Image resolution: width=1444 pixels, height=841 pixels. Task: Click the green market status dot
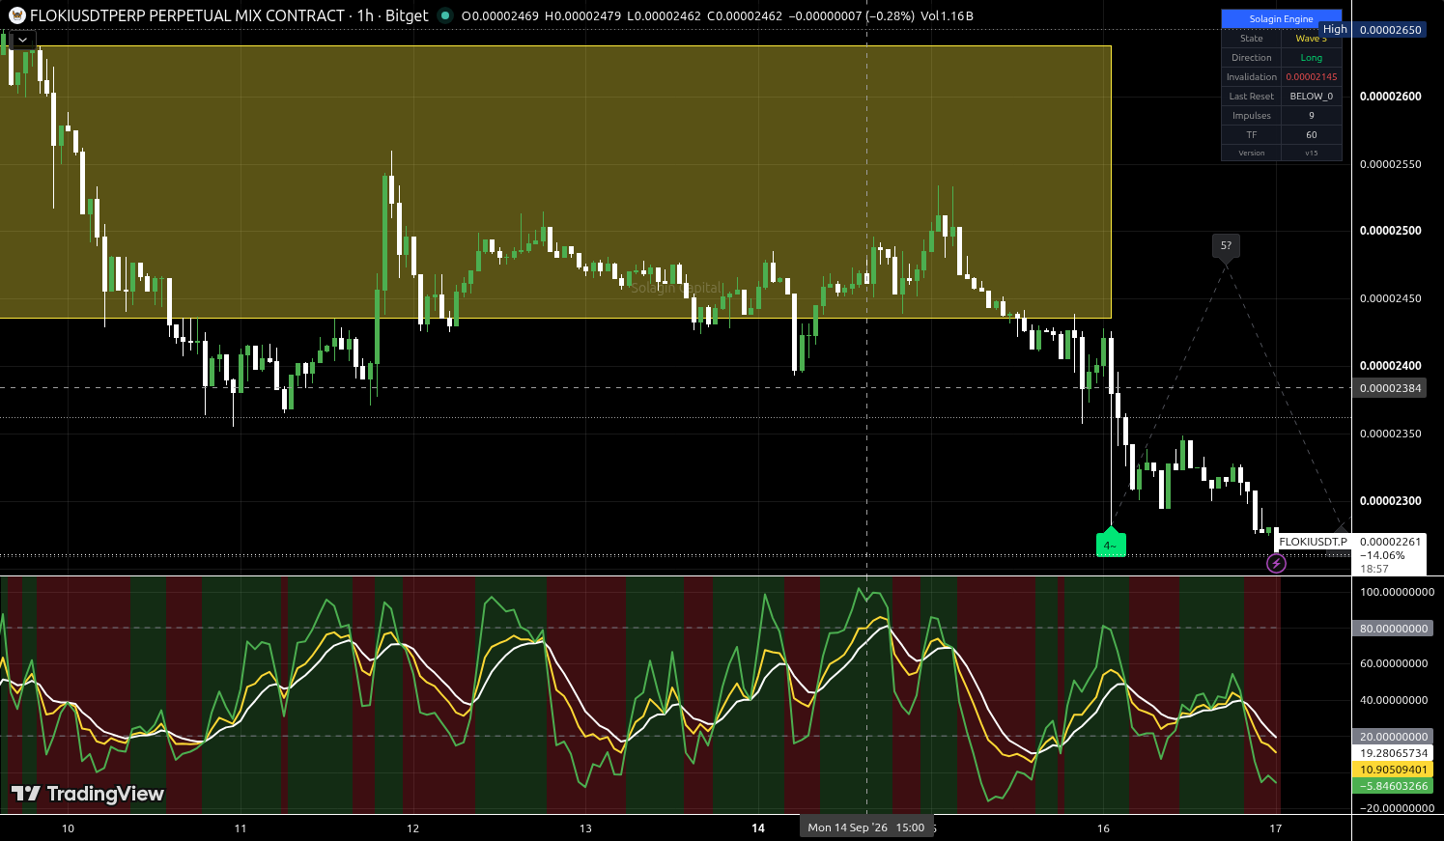[x=445, y=15]
